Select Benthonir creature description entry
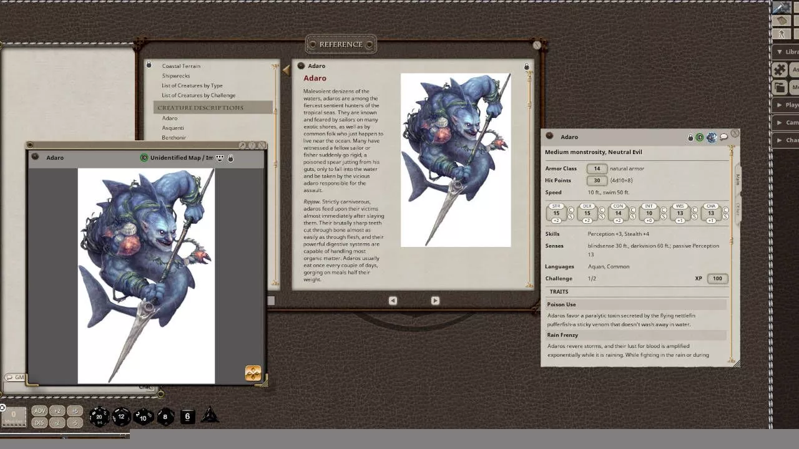 (174, 137)
